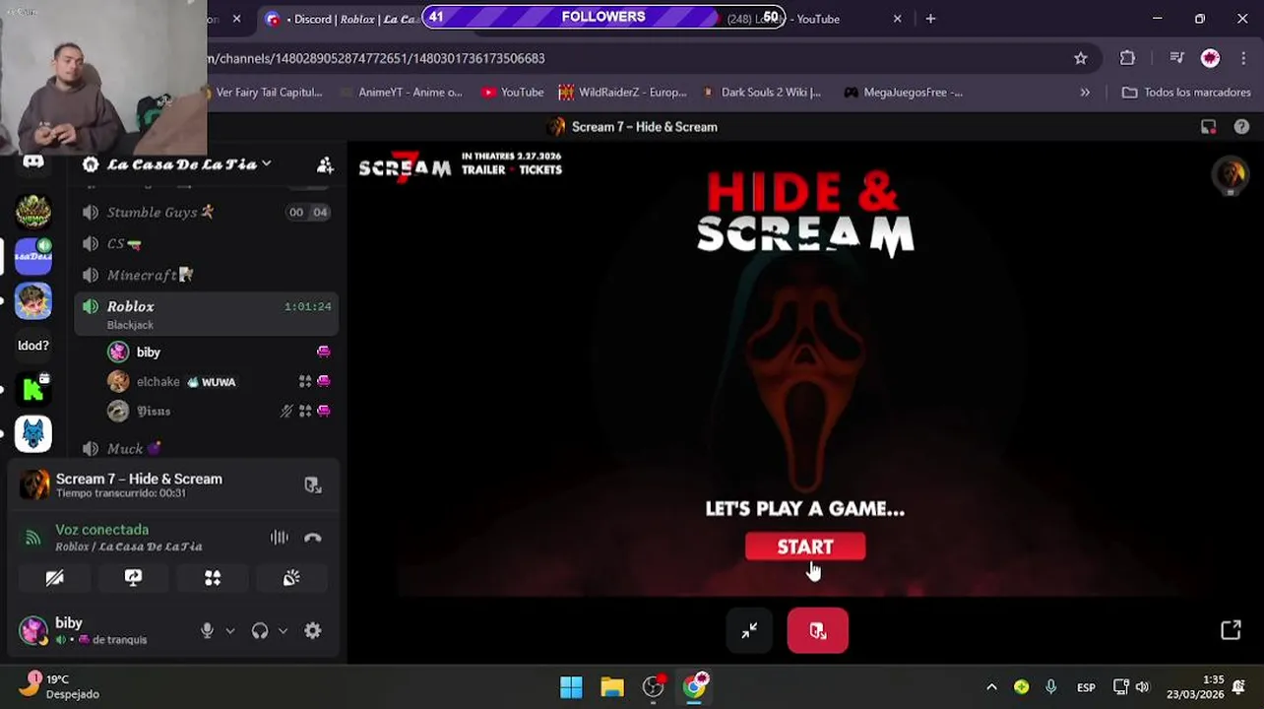1264x709 pixels.
Task: Show hidden system tray icons
Action: [991, 686]
